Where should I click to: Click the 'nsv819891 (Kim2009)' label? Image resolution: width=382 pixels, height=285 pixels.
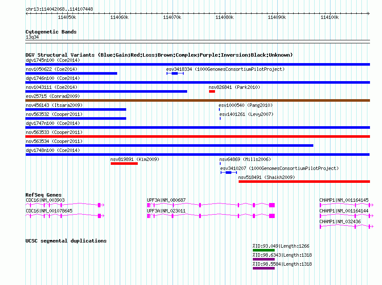(135, 159)
